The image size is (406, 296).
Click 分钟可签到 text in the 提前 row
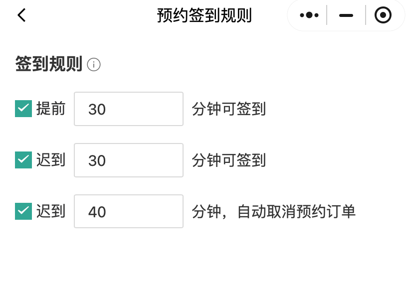pos(228,109)
